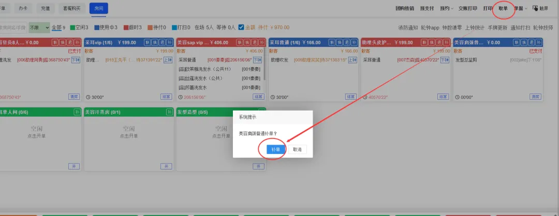
Task: Click the 通知打扫 link
Action: pyautogui.click(x=520, y=27)
